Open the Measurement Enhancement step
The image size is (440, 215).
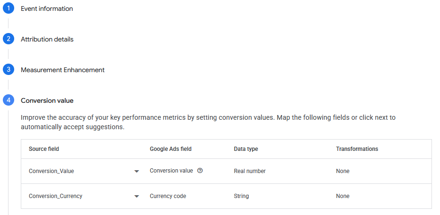click(x=62, y=70)
